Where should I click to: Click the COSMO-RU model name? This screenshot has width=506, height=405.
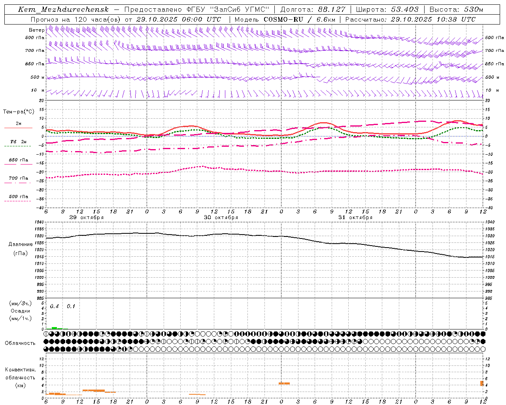tap(283, 19)
